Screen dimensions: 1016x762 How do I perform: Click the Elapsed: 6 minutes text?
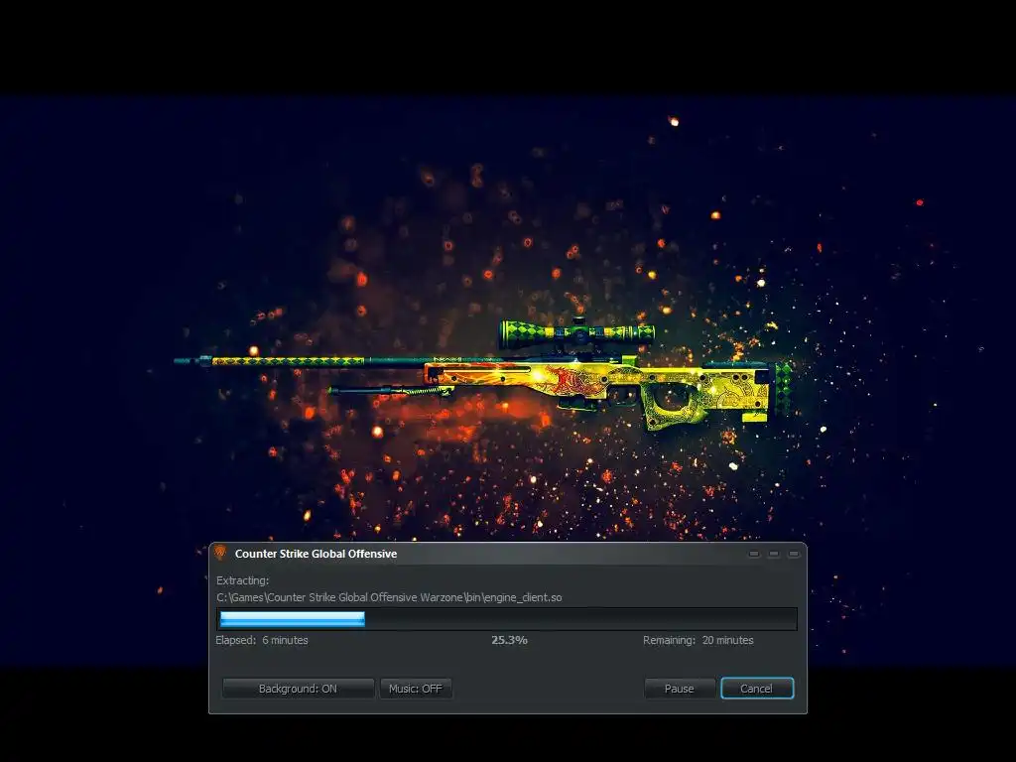point(262,640)
